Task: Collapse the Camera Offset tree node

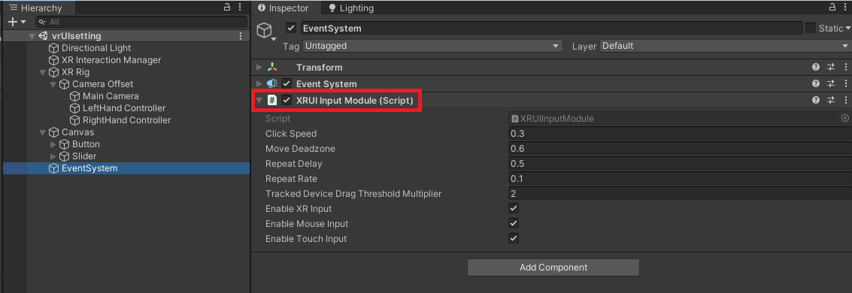Action: 53,84
